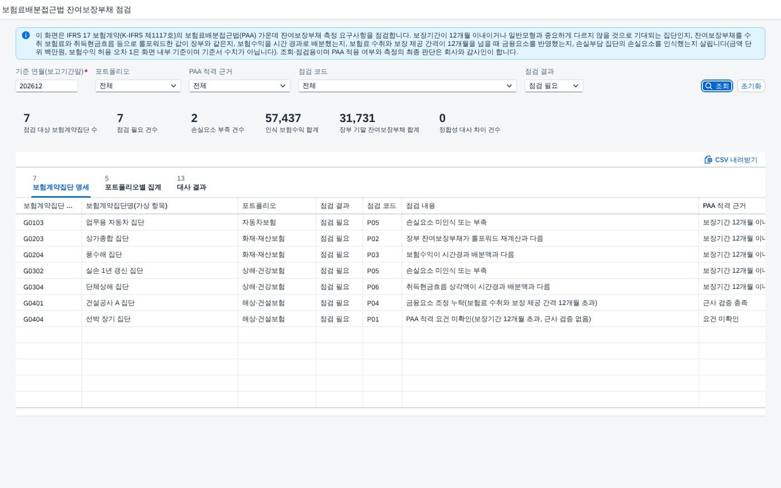781x488 pixels.
Task: Click the 포트폴리오 column header
Action: tap(277, 206)
